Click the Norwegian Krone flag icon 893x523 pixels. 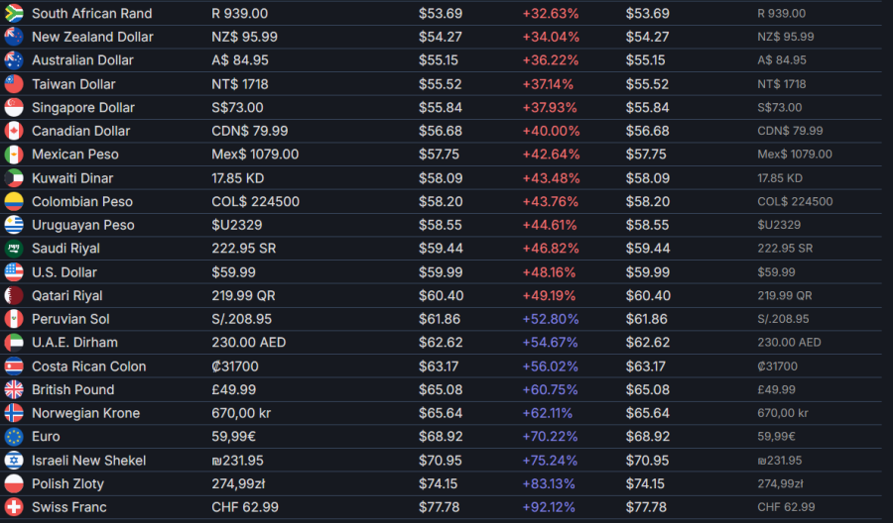pyautogui.click(x=14, y=413)
